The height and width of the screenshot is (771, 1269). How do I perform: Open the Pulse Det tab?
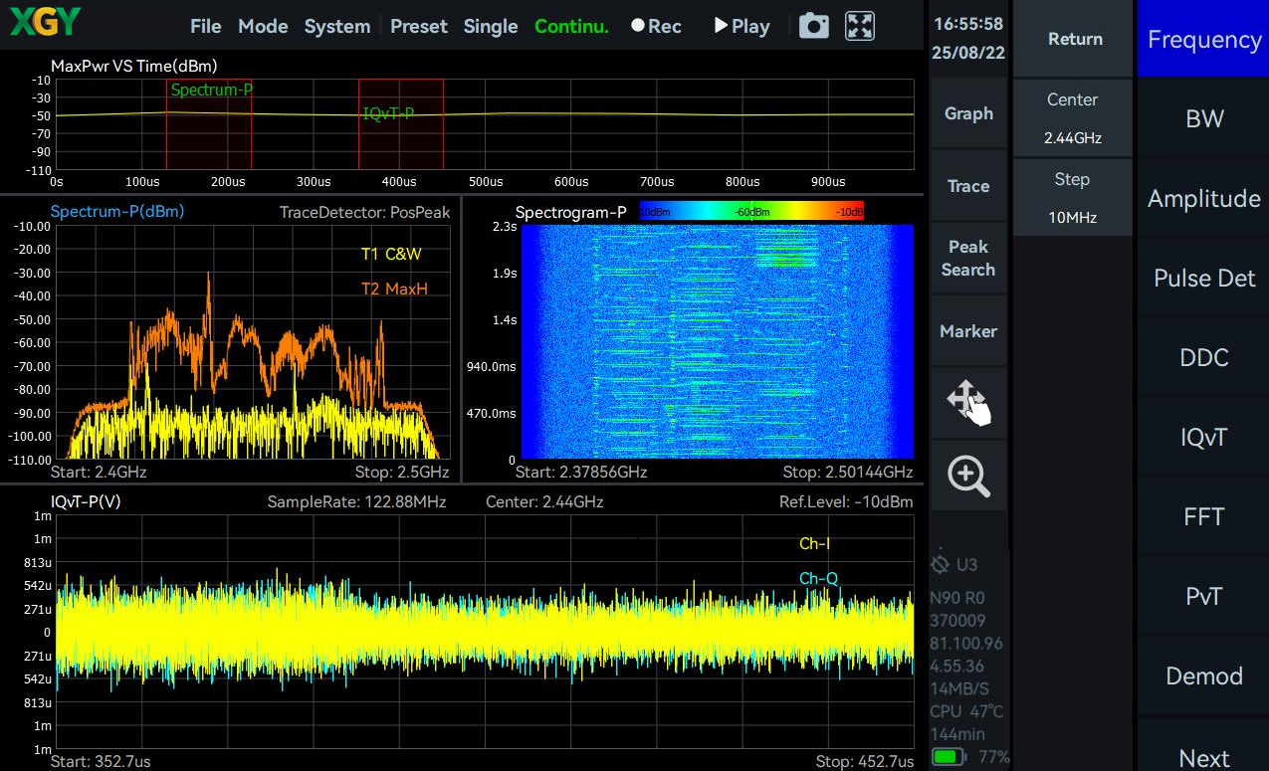1204,279
